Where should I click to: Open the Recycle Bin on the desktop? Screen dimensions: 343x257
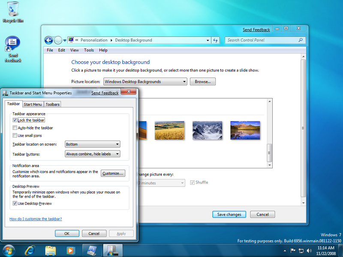click(13, 9)
